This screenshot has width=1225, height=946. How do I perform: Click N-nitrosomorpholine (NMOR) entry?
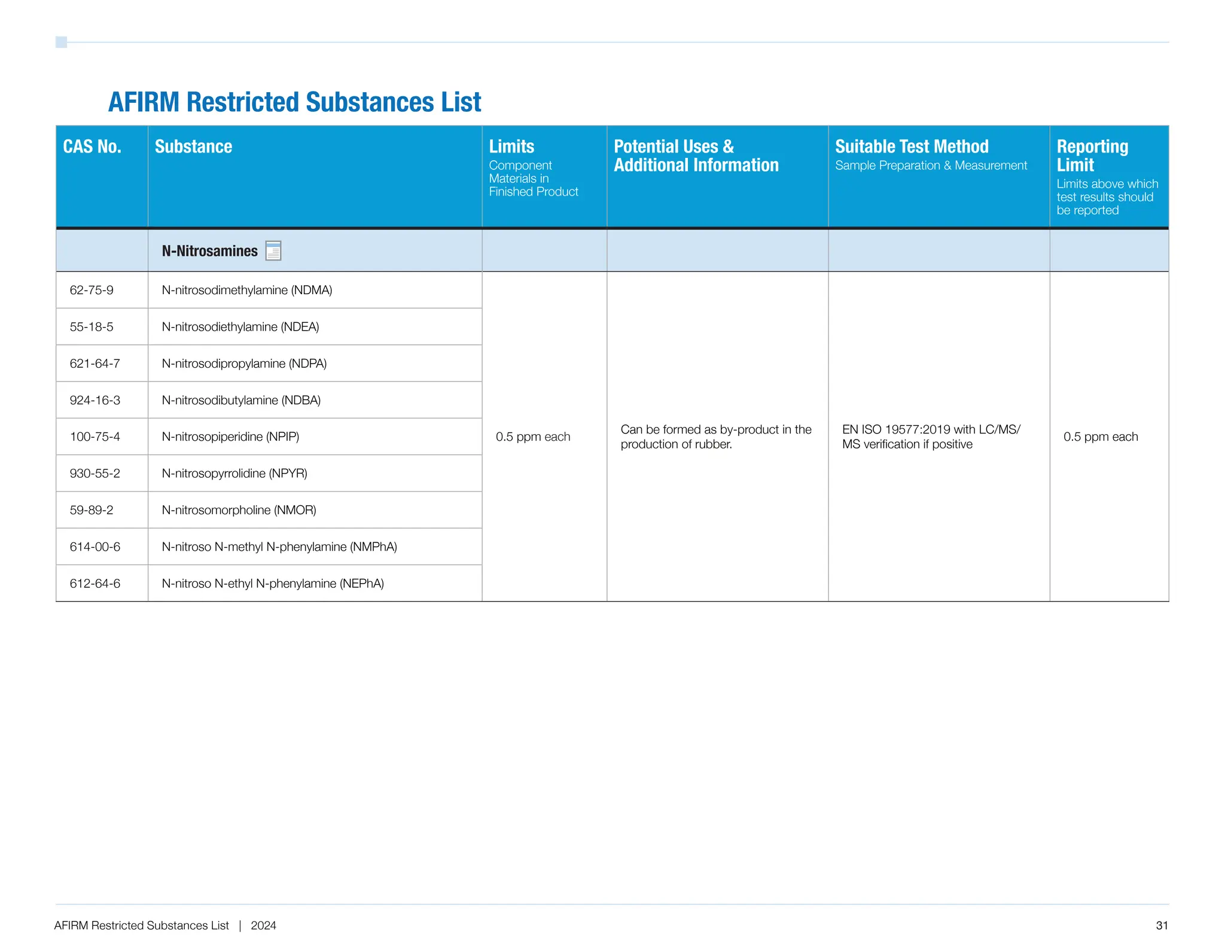(239, 510)
